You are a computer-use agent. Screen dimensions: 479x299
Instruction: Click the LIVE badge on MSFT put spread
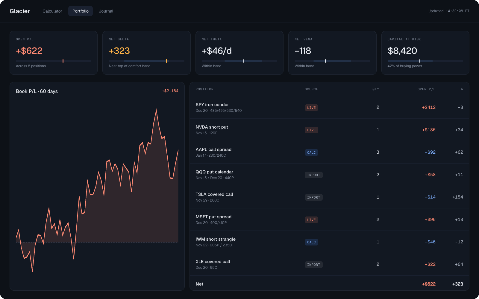coord(311,220)
